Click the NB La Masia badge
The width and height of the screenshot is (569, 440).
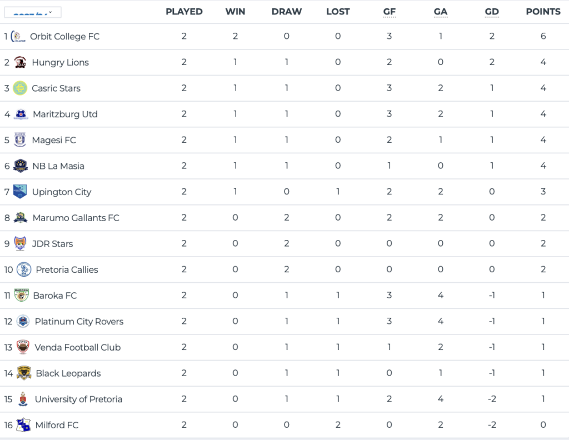coord(21,166)
